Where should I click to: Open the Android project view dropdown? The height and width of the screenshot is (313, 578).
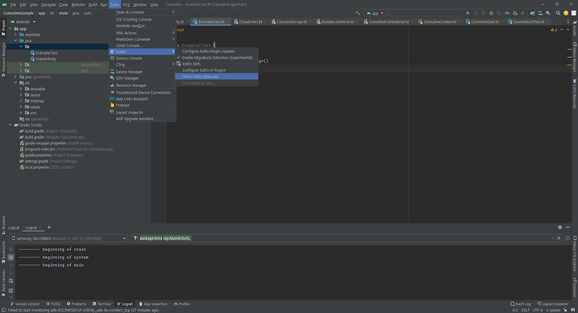click(x=23, y=22)
